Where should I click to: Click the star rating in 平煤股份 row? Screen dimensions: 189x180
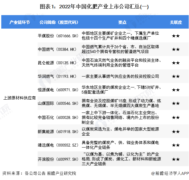[176, 36]
